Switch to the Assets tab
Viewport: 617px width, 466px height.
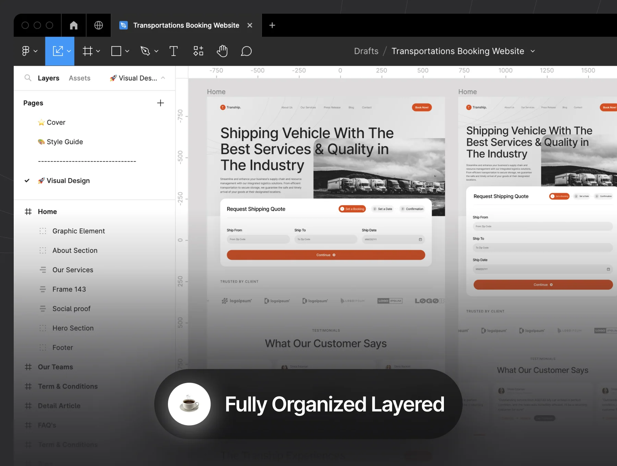pos(80,78)
